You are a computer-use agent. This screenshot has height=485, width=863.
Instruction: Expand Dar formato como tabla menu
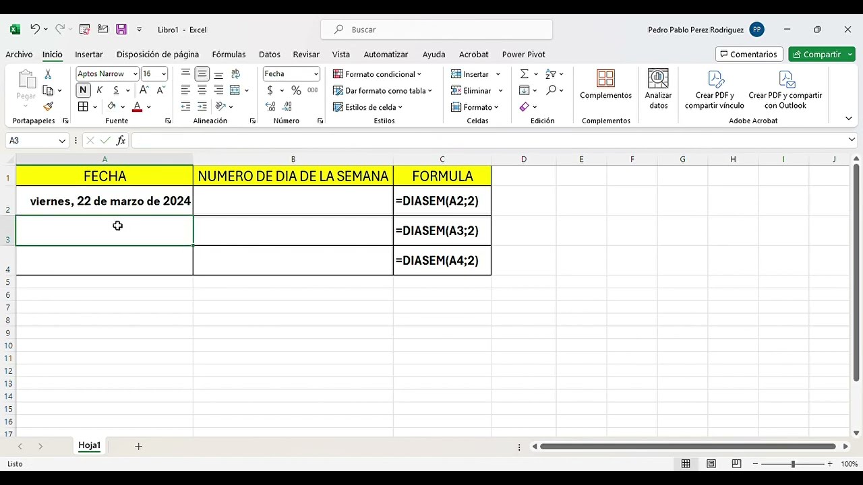click(382, 90)
